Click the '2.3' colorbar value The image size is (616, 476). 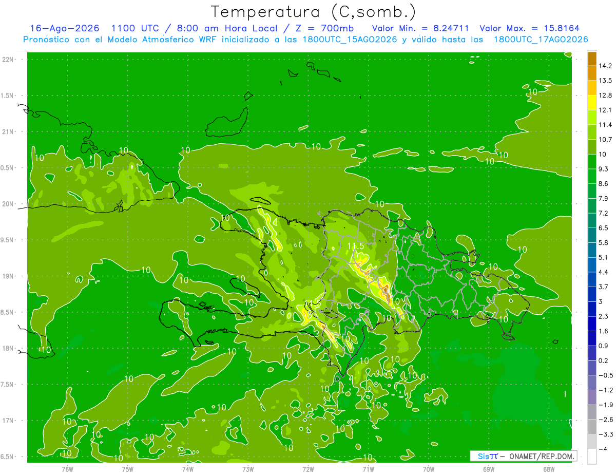pos(603,316)
